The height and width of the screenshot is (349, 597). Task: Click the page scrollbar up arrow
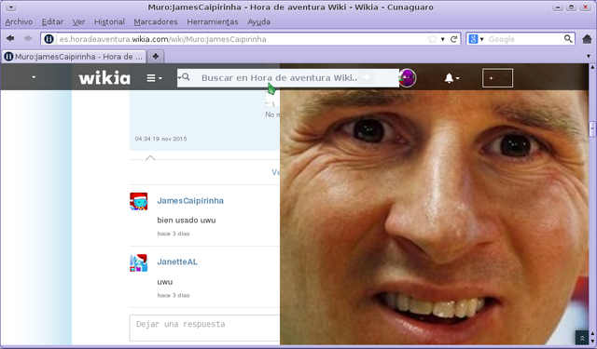(592, 67)
